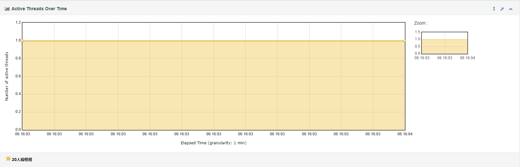Open the wrench settings icon
The width and height of the screenshot is (520, 167).
tap(502, 9)
